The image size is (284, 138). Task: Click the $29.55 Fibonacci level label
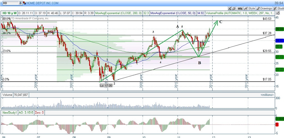click(267, 51)
